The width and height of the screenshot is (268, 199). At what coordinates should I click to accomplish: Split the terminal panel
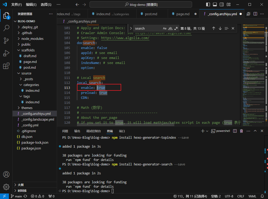click(x=235, y=131)
